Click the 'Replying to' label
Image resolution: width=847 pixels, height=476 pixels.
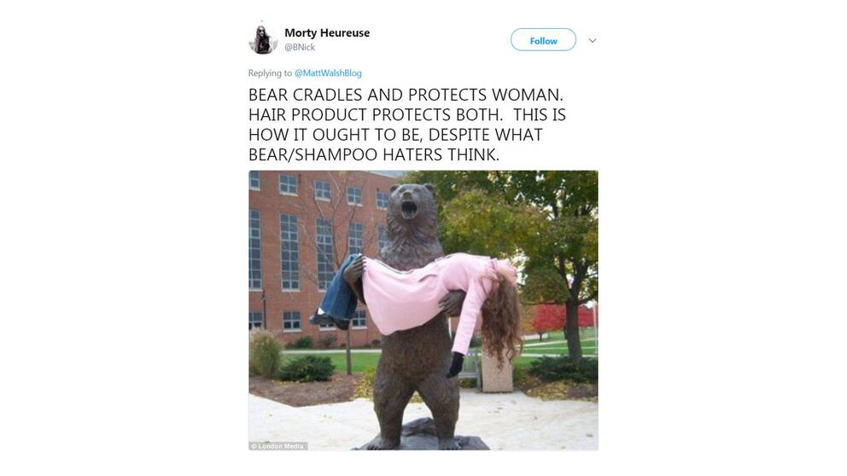(x=270, y=73)
